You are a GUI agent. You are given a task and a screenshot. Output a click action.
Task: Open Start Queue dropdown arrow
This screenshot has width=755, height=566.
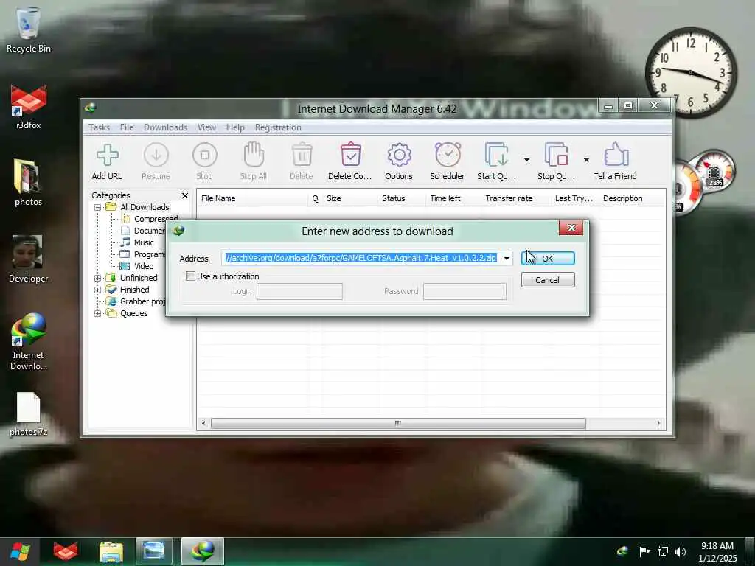pyautogui.click(x=526, y=159)
